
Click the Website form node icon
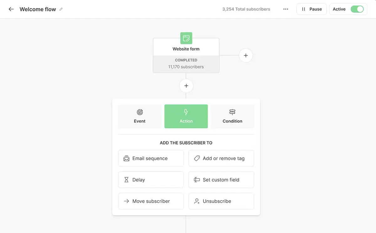coord(186,38)
